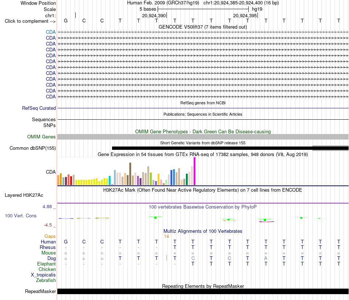Click the '20,924,390' coordinate marker

coord(154,15)
